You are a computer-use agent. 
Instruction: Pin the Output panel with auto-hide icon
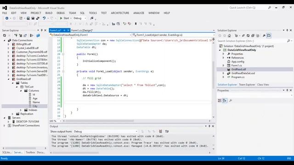pyautogui.click(x=209, y=126)
